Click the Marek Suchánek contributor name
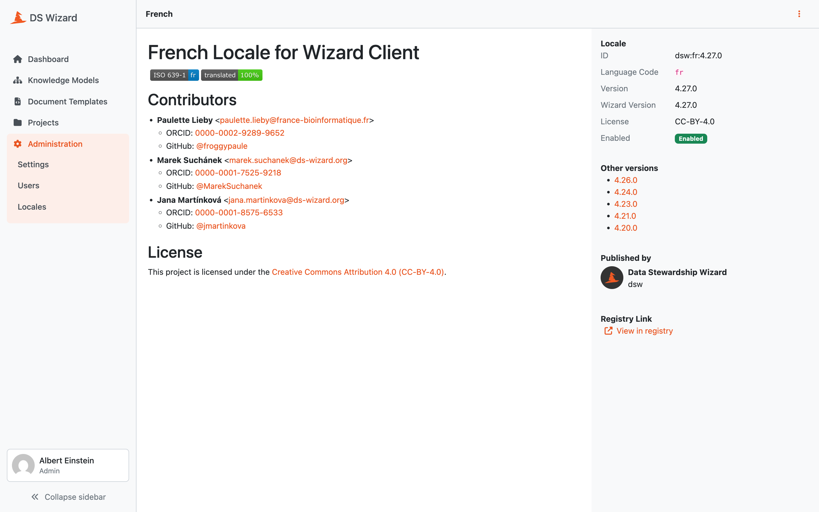 (x=189, y=160)
